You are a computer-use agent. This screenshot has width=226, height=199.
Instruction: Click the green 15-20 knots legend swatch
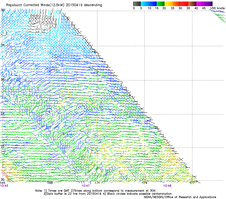(x=161, y=4)
